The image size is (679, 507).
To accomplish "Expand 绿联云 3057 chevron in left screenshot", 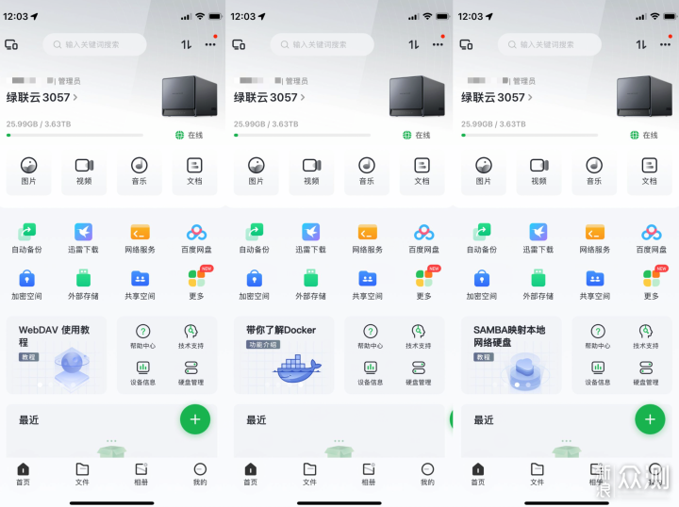I will 75,97.
